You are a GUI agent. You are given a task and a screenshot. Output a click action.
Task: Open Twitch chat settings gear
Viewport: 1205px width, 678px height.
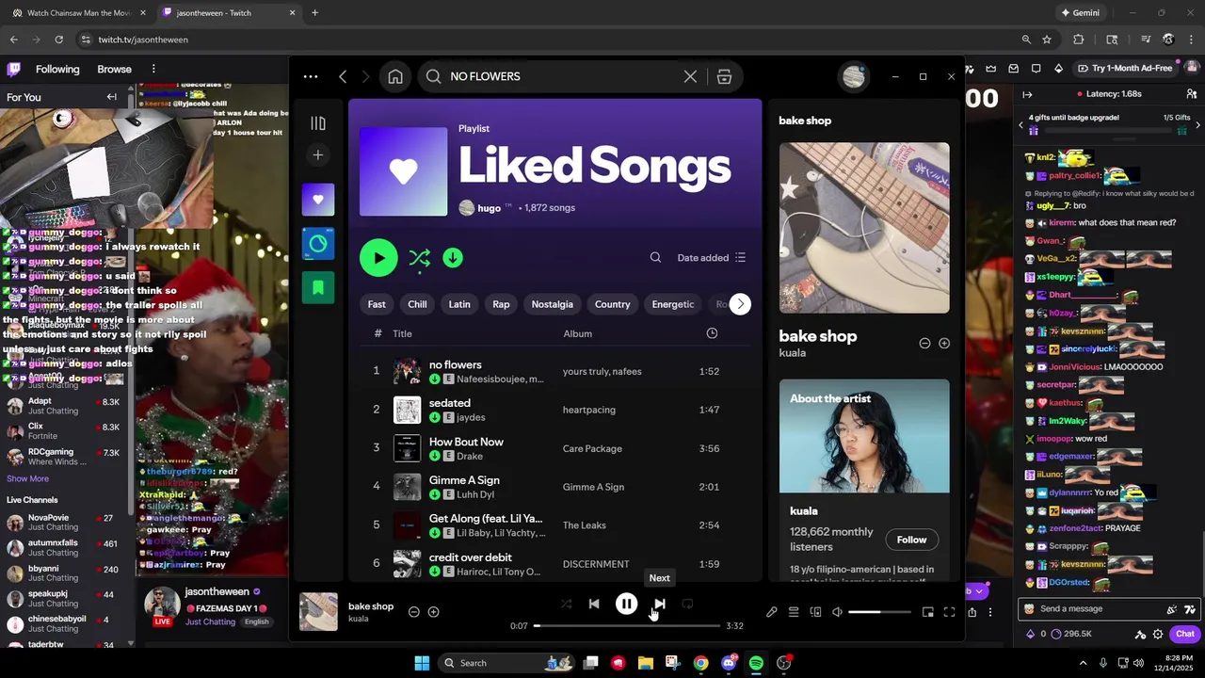click(1158, 635)
